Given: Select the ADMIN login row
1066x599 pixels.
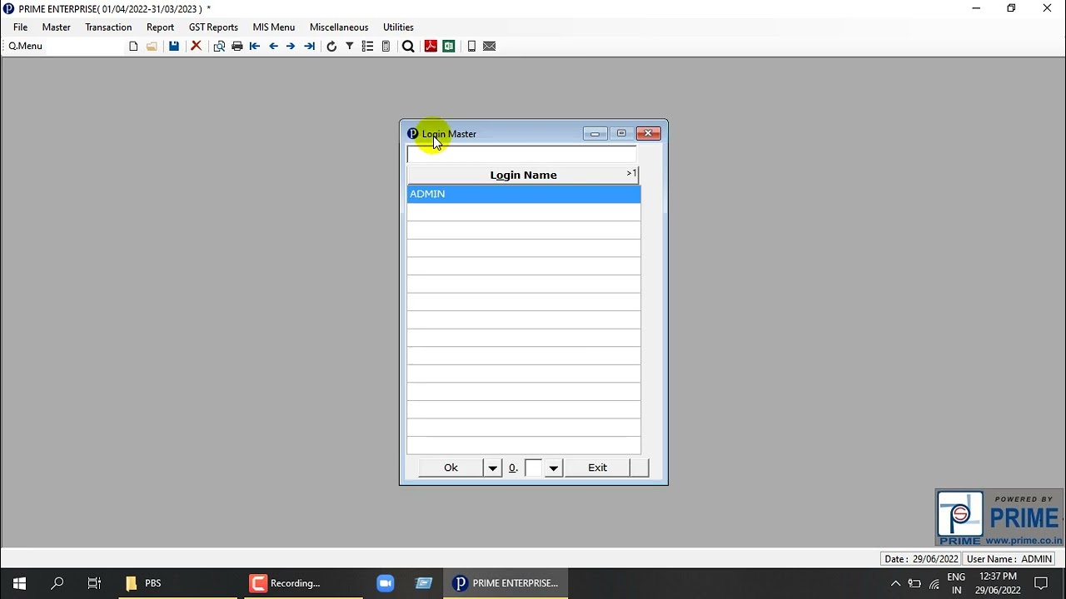Looking at the screenshot, I should (x=524, y=194).
